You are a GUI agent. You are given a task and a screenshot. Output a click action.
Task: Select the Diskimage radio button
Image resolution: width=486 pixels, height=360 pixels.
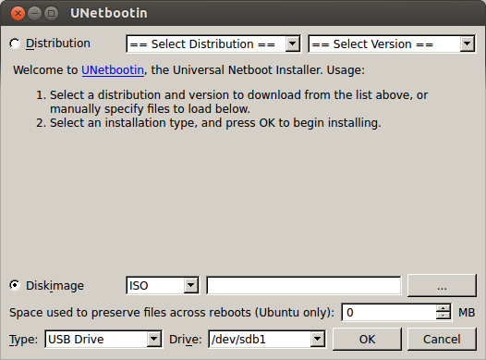click(x=15, y=285)
